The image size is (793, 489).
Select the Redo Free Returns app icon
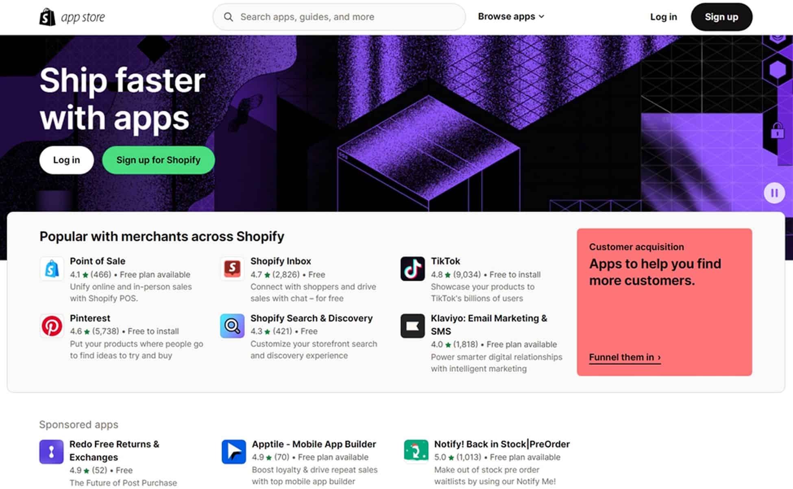pos(51,452)
